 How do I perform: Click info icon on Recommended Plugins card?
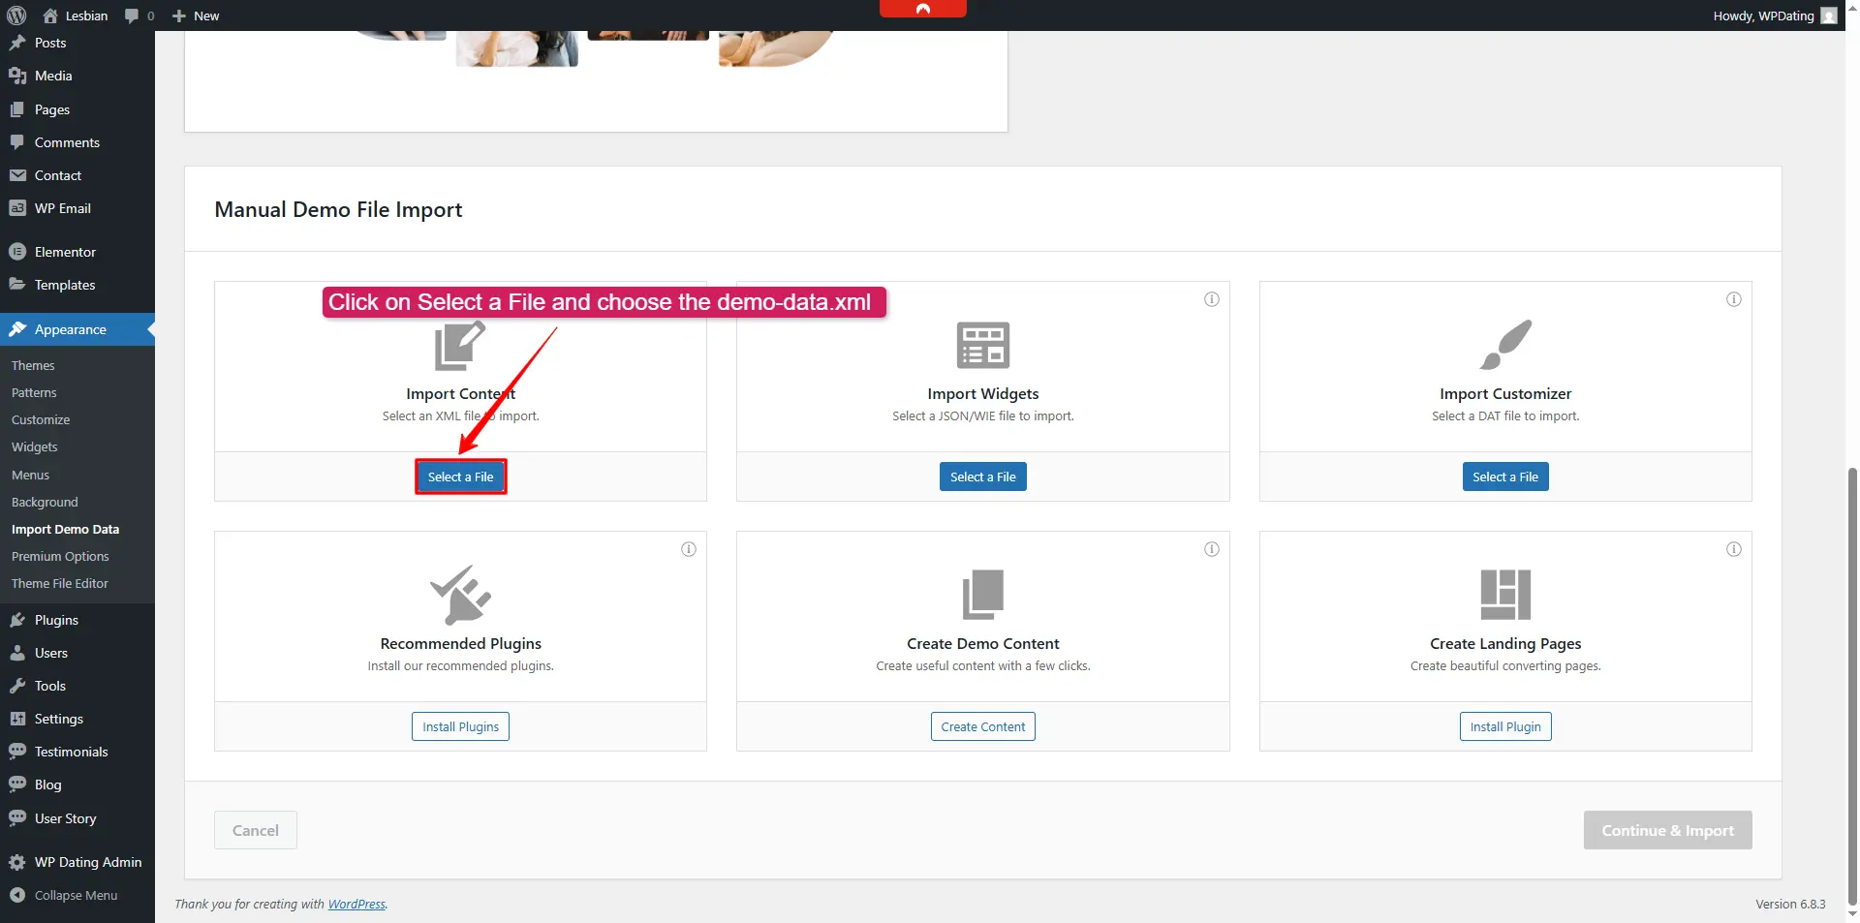coord(688,549)
